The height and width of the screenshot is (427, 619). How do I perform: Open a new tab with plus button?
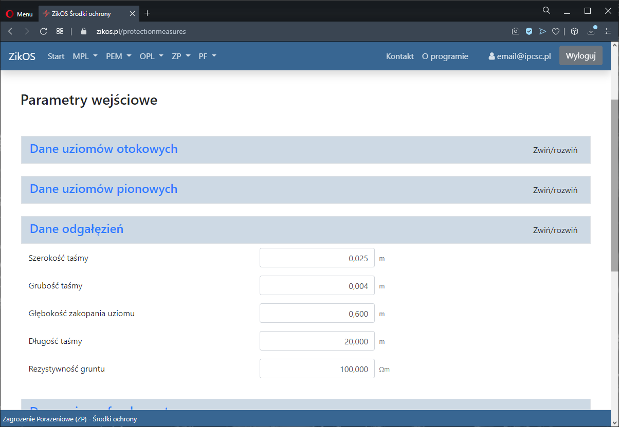(x=148, y=13)
